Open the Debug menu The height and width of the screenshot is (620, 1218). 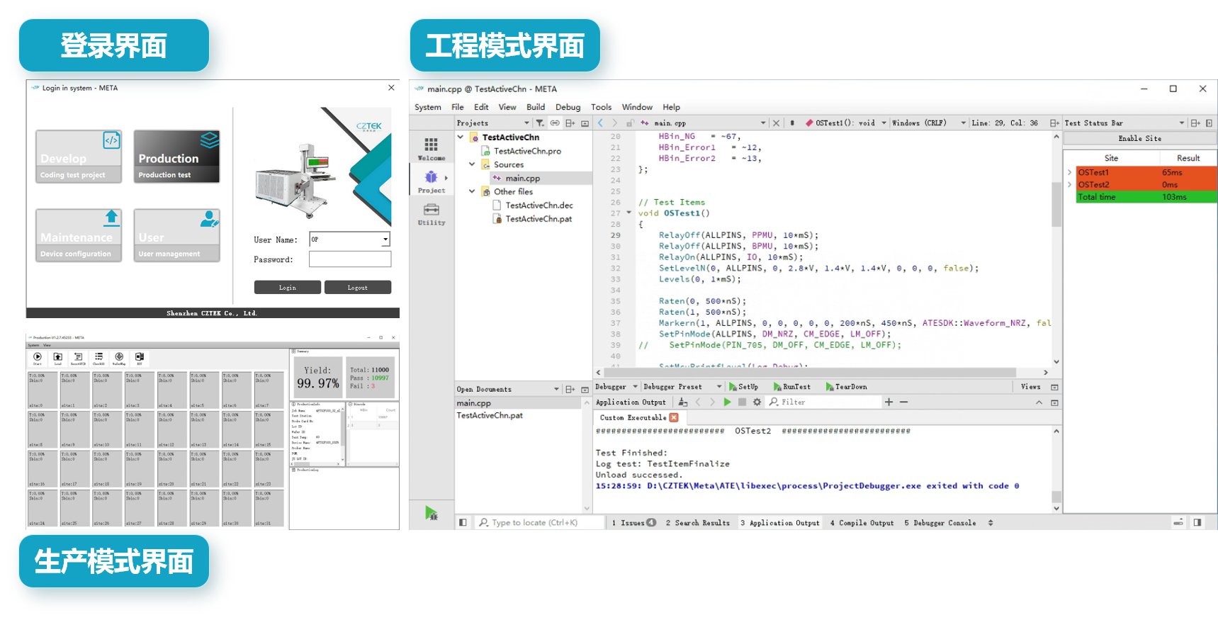[x=568, y=107]
